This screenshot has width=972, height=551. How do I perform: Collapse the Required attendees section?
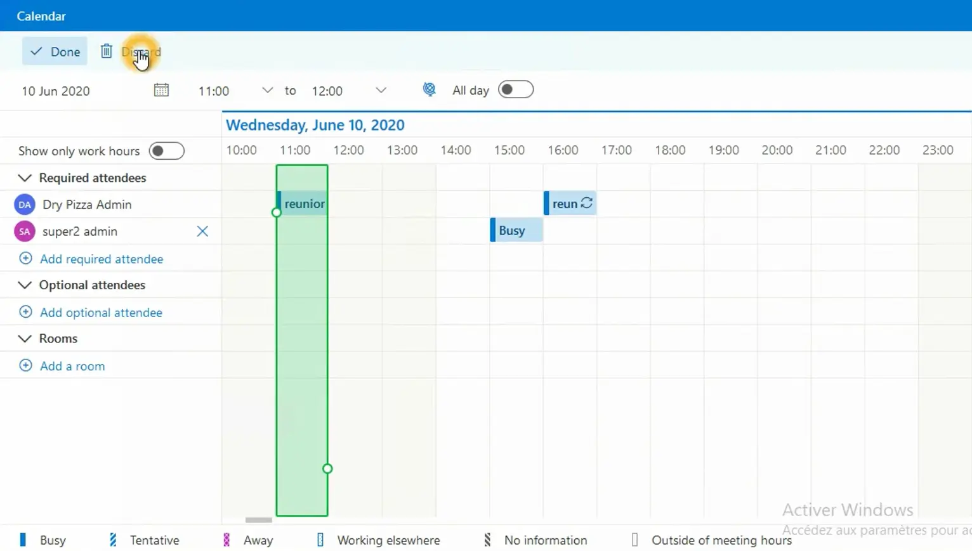[x=25, y=178]
